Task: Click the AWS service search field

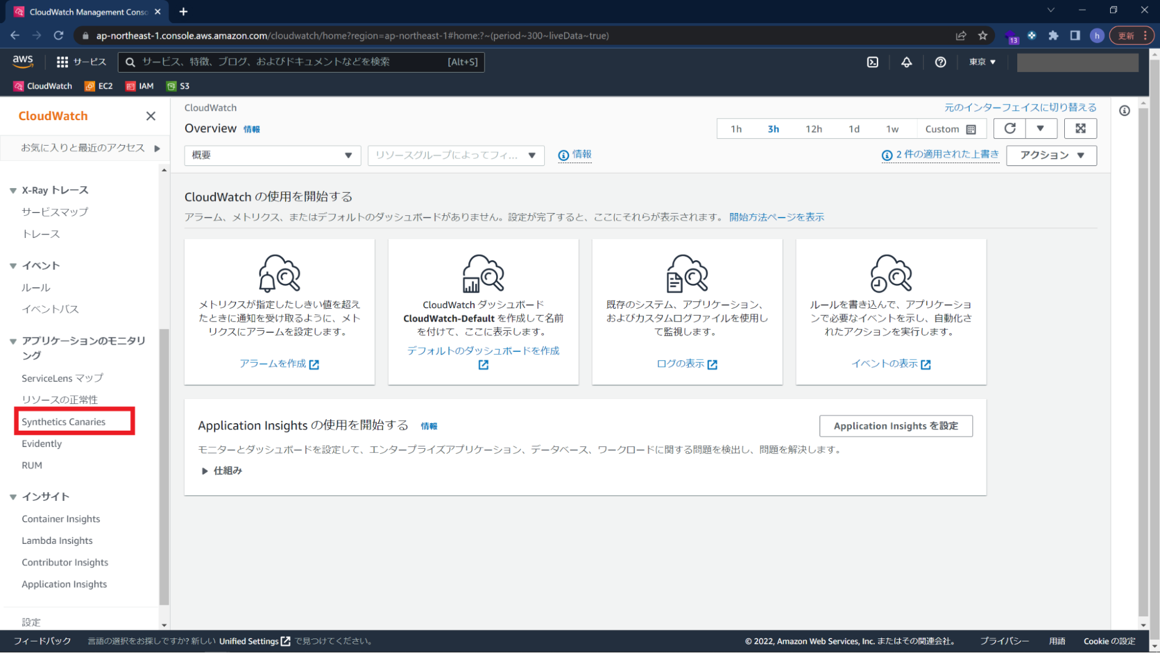Action: (301, 62)
